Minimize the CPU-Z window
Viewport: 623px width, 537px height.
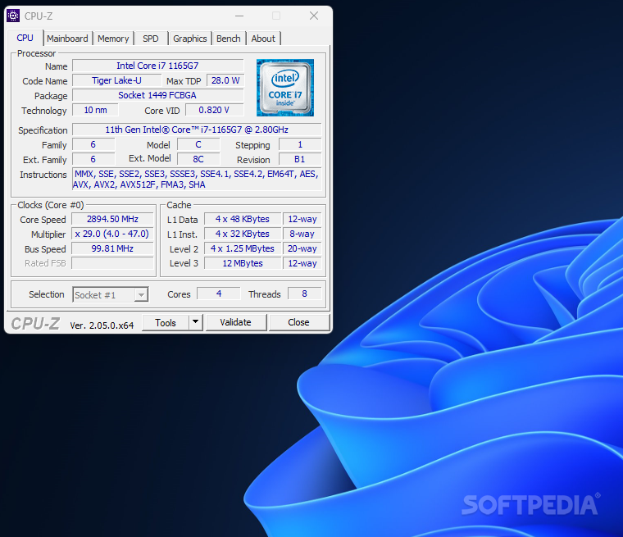239,16
